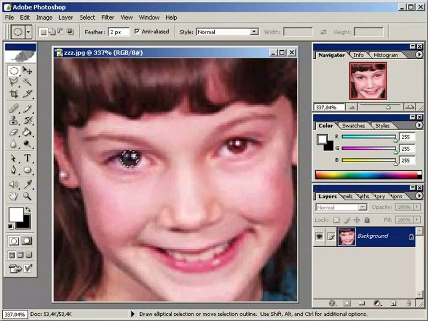The width and height of the screenshot is (428, 321).
Task: Select the Crop tool
Action: coord(14,94)
